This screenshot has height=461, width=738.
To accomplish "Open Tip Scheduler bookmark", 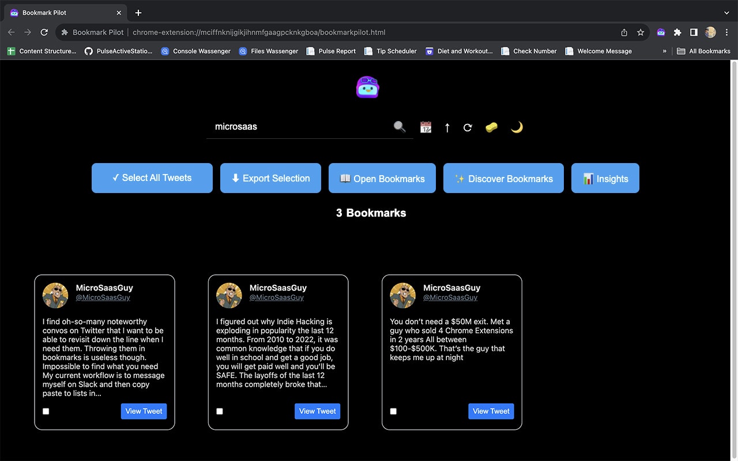I will click(x=390, y=51).
